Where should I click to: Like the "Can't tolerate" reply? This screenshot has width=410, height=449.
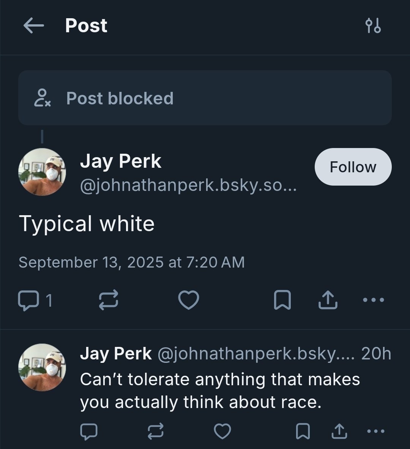[x=222, y=431]
